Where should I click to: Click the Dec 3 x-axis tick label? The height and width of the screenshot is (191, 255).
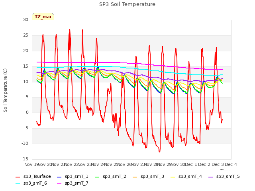pyautogui.click(x=218, y=164)
